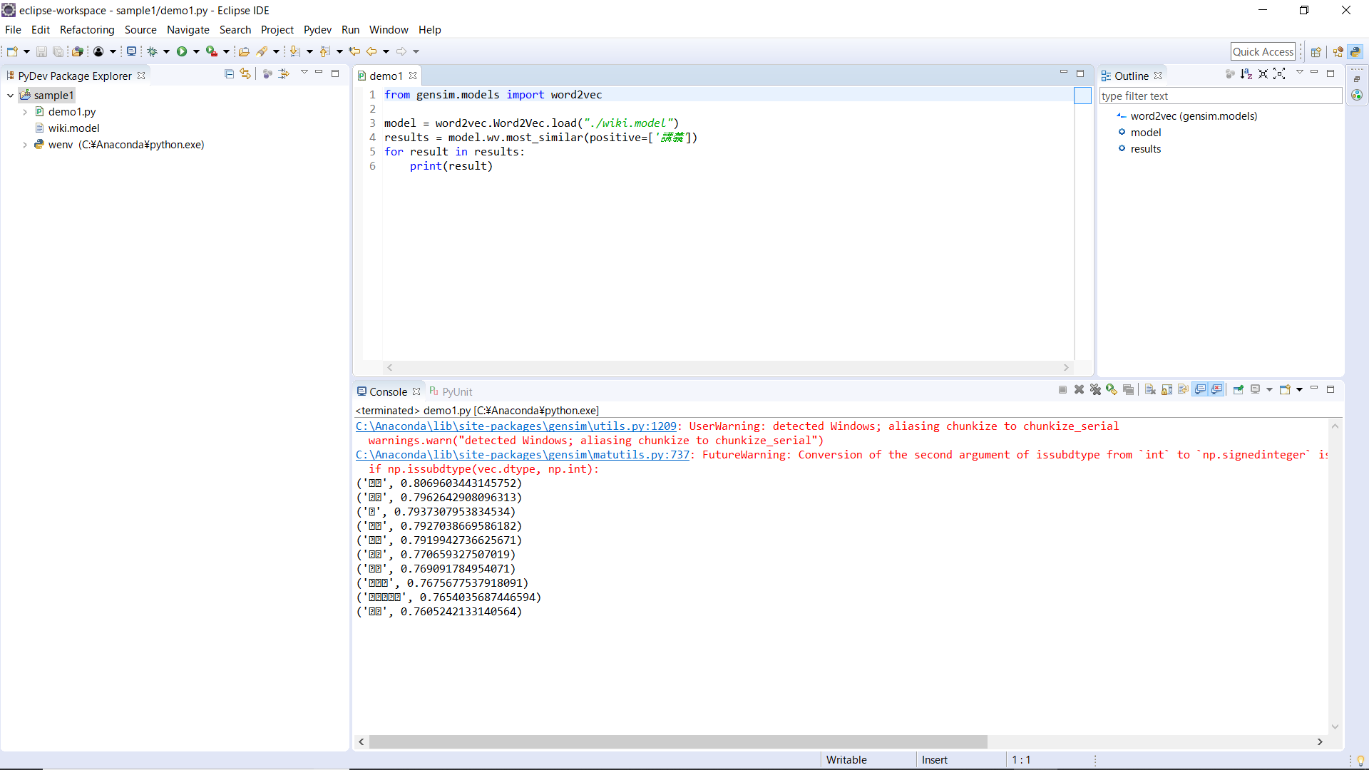
Task: Open the Pydev menu
Action: click(317, 29)
